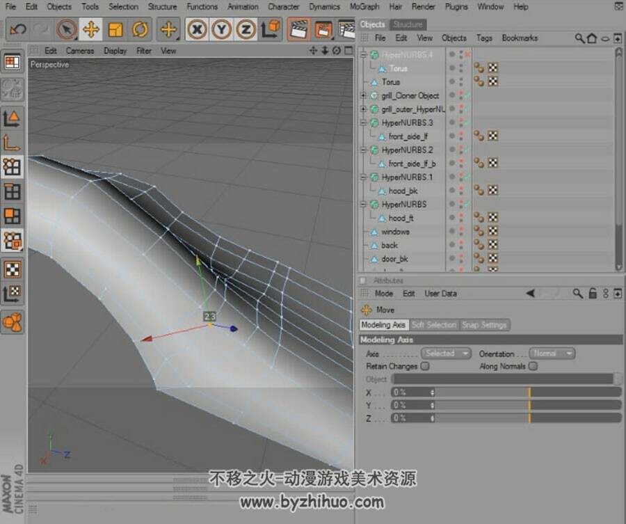Open Attributes Mode menu
This screenshot has height=524, width=626.
coord(384,293)
